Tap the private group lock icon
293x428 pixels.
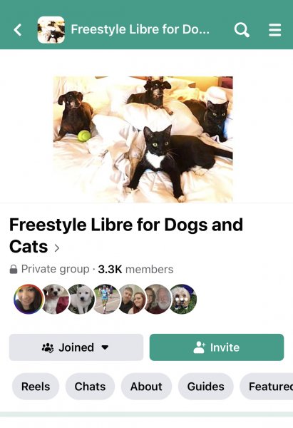click(x=14, y=269)
